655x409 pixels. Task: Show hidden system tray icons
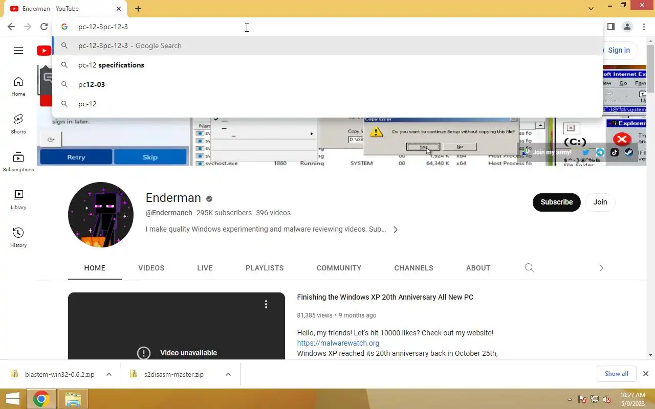click(x=570, y=400)
